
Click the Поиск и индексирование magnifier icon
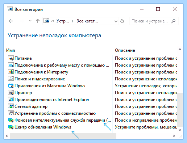(x=11, y=79)
